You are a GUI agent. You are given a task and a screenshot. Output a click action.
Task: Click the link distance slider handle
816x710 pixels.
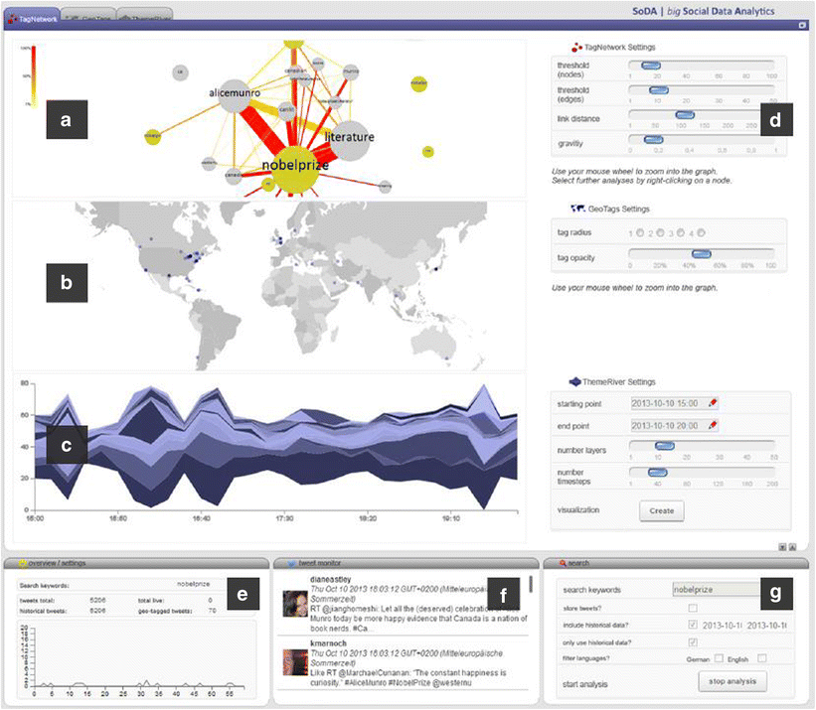click(685, 115)
